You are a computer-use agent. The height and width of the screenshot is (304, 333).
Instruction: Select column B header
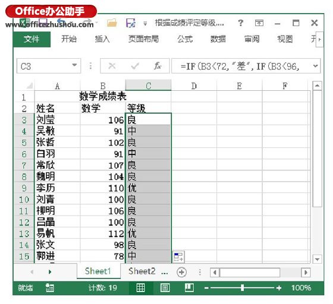coord(103,86)
